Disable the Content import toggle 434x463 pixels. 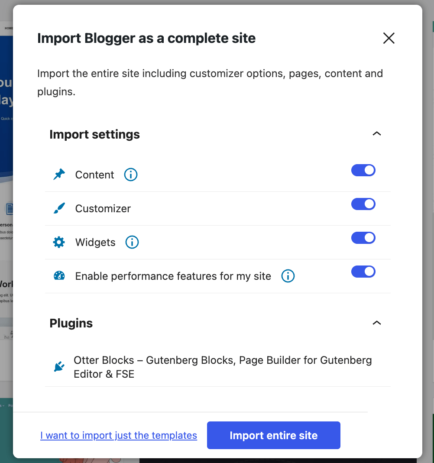363,170
